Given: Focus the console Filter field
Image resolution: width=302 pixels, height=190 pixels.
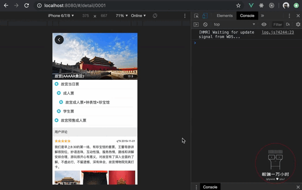Looking at the screenshot, I should pyautogui.click(x=278, y=24).
